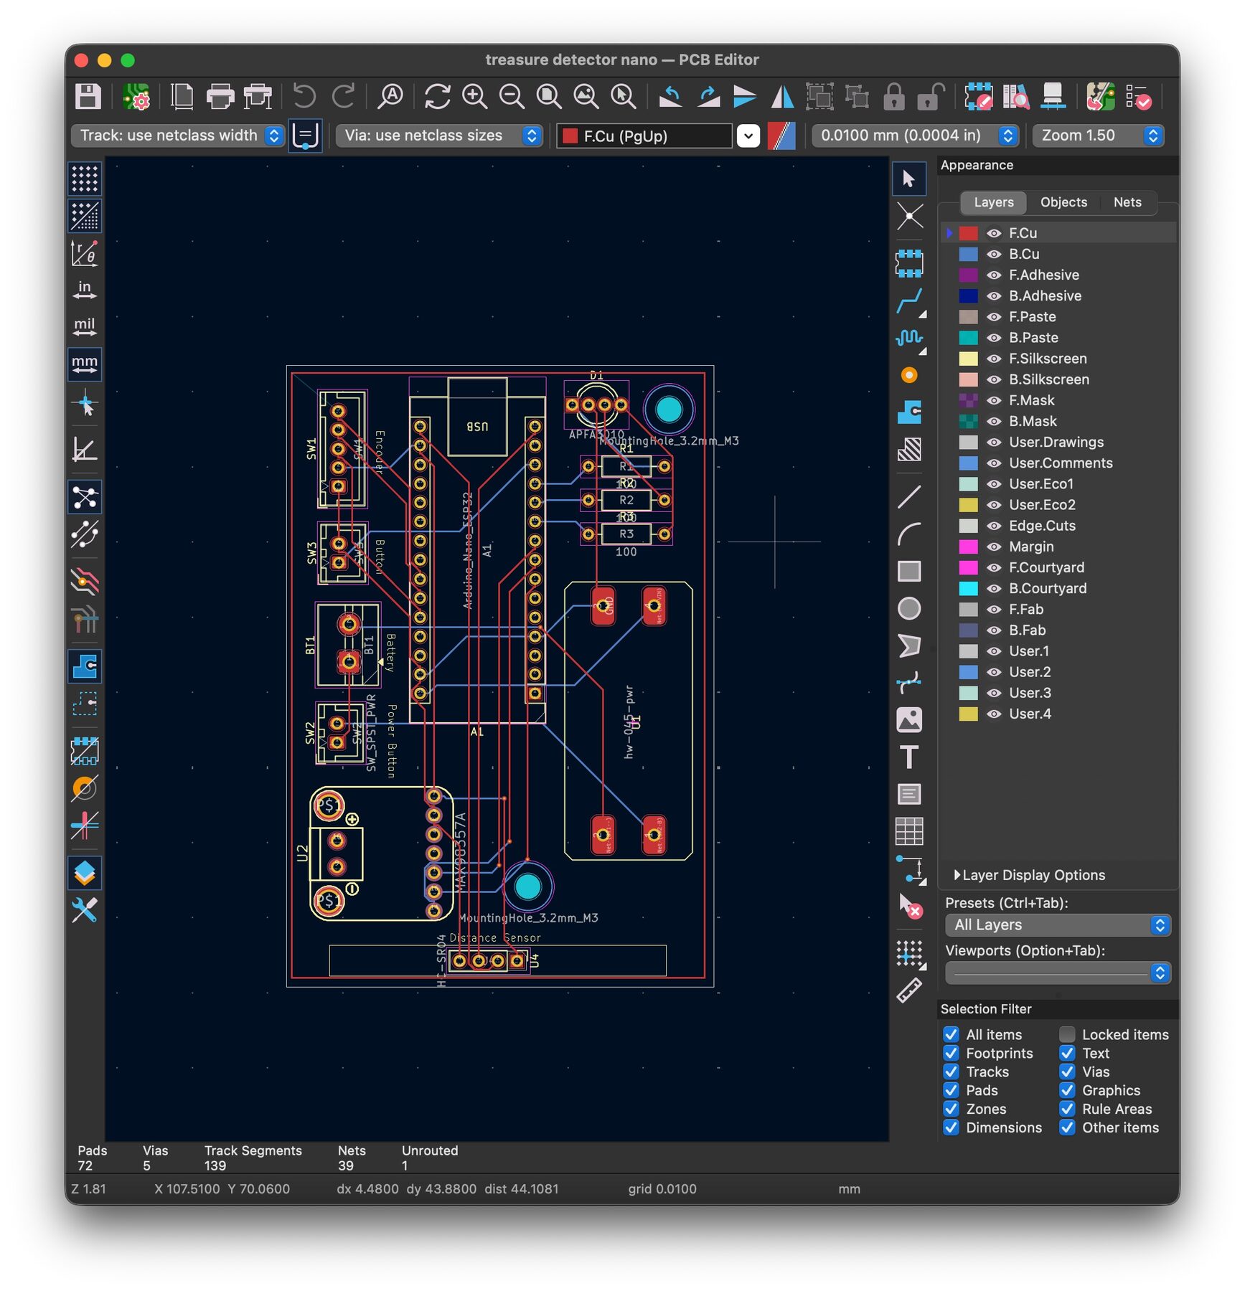
Task: Select the User.Drawings layer row
Action: tap(1058, 443)
